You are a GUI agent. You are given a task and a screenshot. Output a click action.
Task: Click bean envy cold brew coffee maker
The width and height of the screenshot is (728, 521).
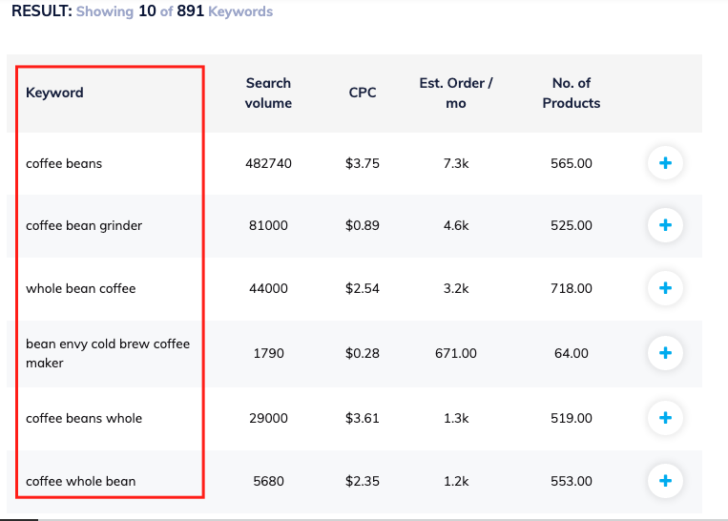point(107,353)
